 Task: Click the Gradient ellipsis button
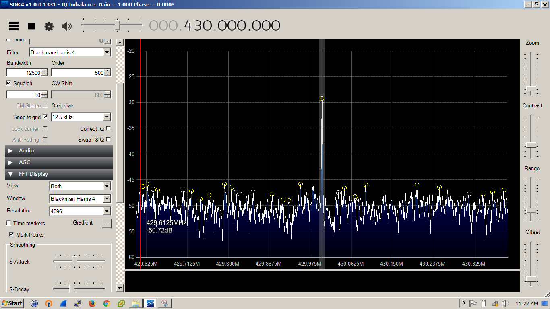click(106, 224)
